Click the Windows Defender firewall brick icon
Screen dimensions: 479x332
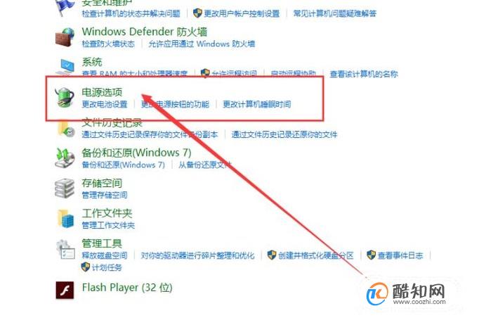(65, 37)
